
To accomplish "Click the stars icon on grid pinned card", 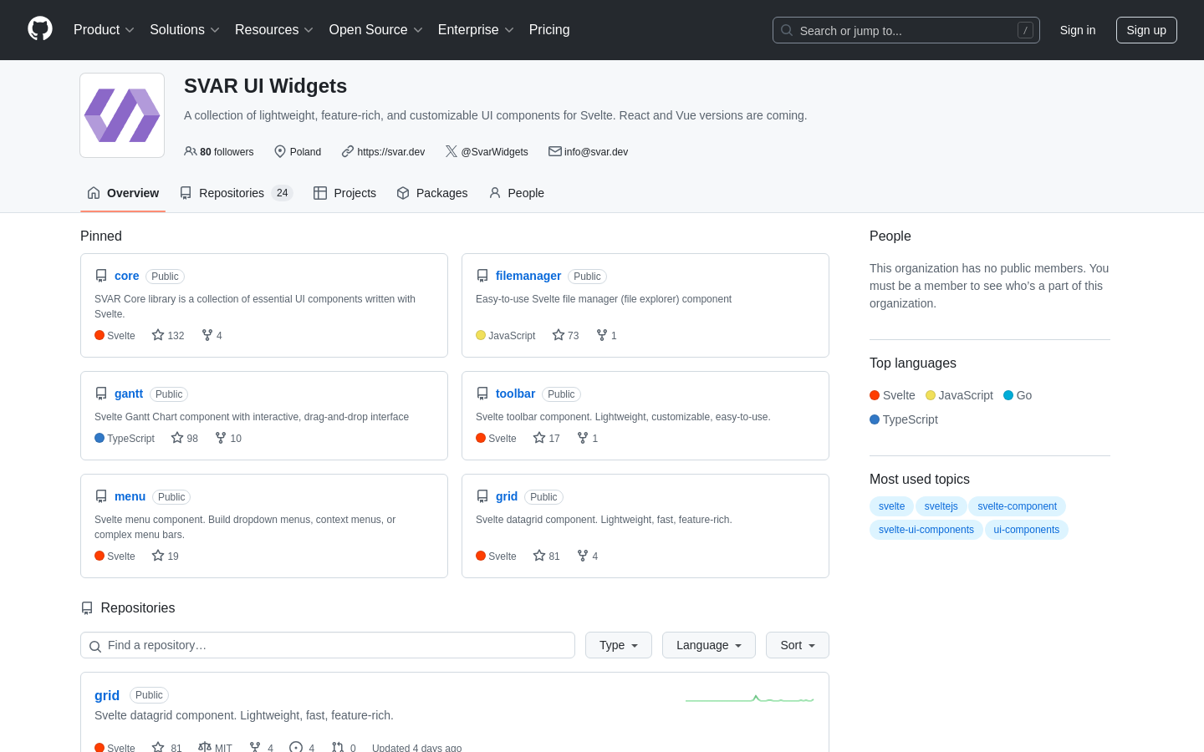I will (x=539, y=556).
